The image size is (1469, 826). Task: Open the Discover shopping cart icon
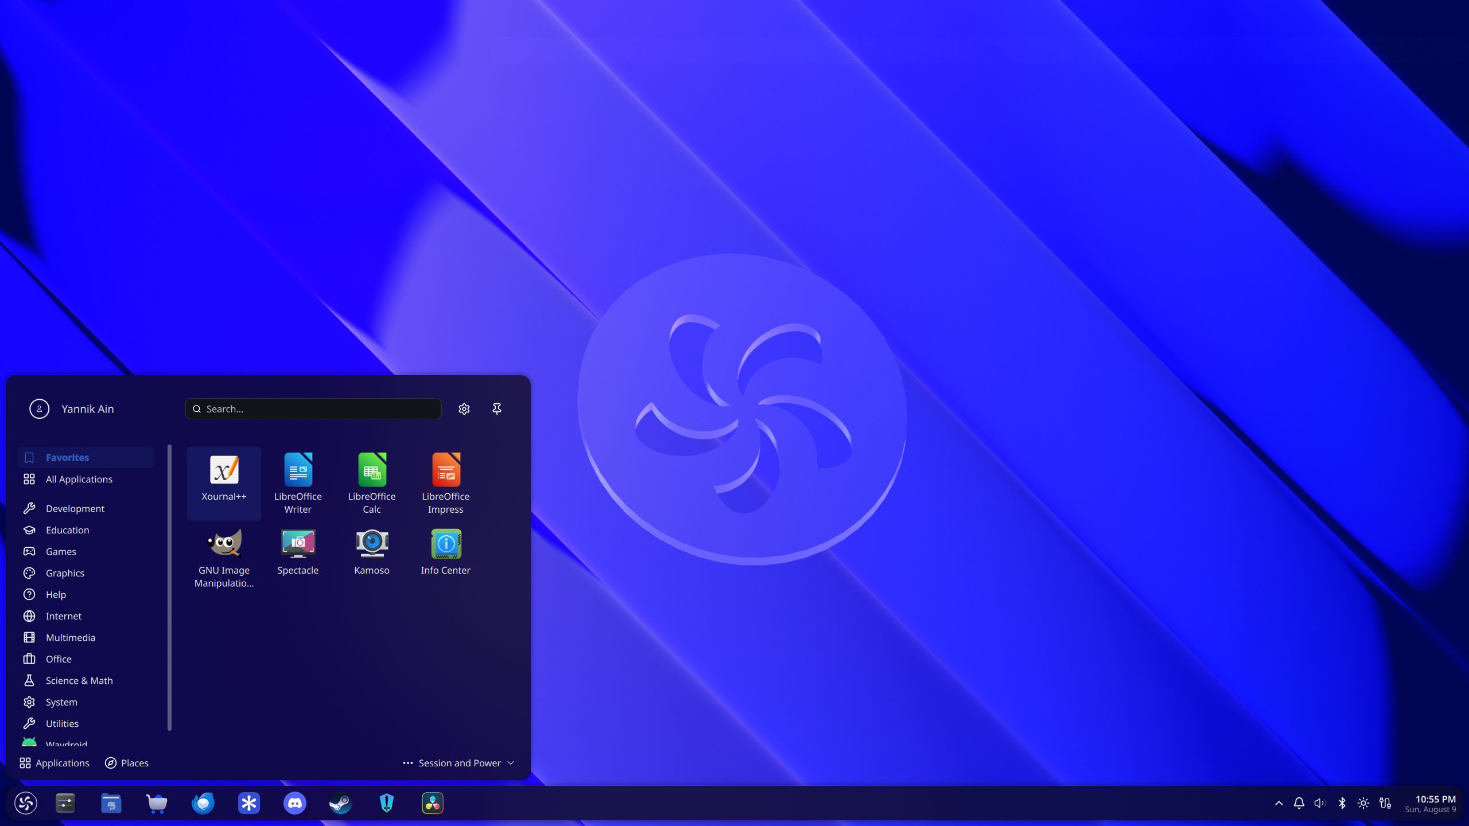coord(157,803)
